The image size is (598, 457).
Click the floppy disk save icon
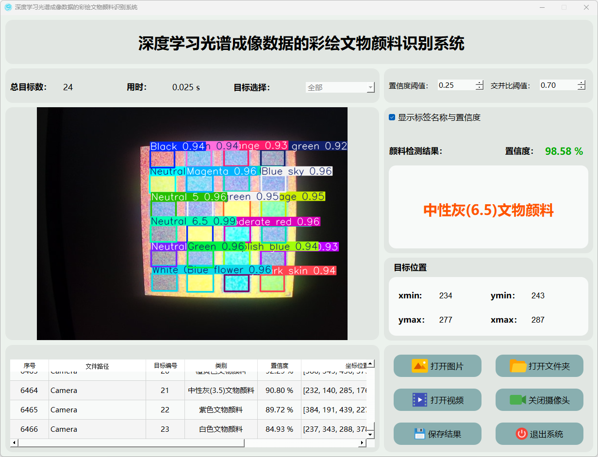pos(420,434)
